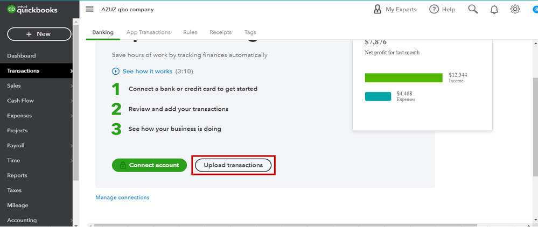Expand the Sales submenu arrow
This screenshot has width=538, height=227.
click(x=71, y=86)
